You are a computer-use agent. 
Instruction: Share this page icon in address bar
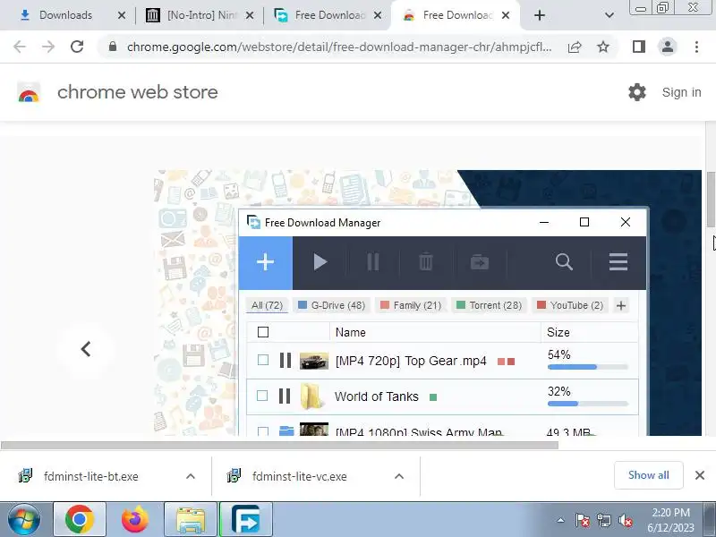[575, 47]
